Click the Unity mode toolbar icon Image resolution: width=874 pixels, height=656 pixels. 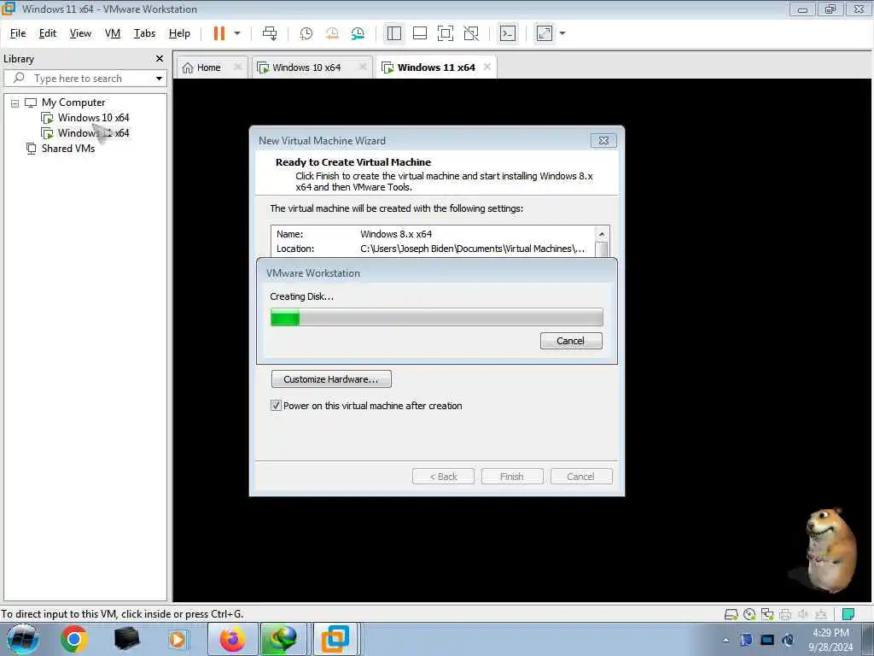471,33
